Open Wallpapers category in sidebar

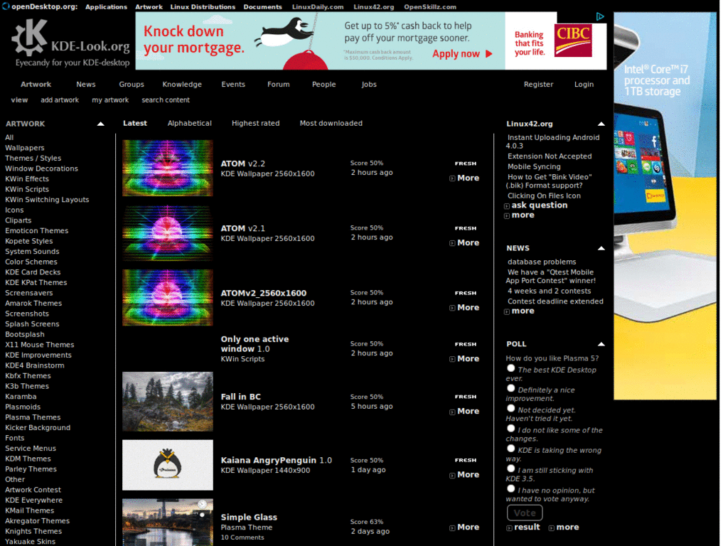(25, 148)
